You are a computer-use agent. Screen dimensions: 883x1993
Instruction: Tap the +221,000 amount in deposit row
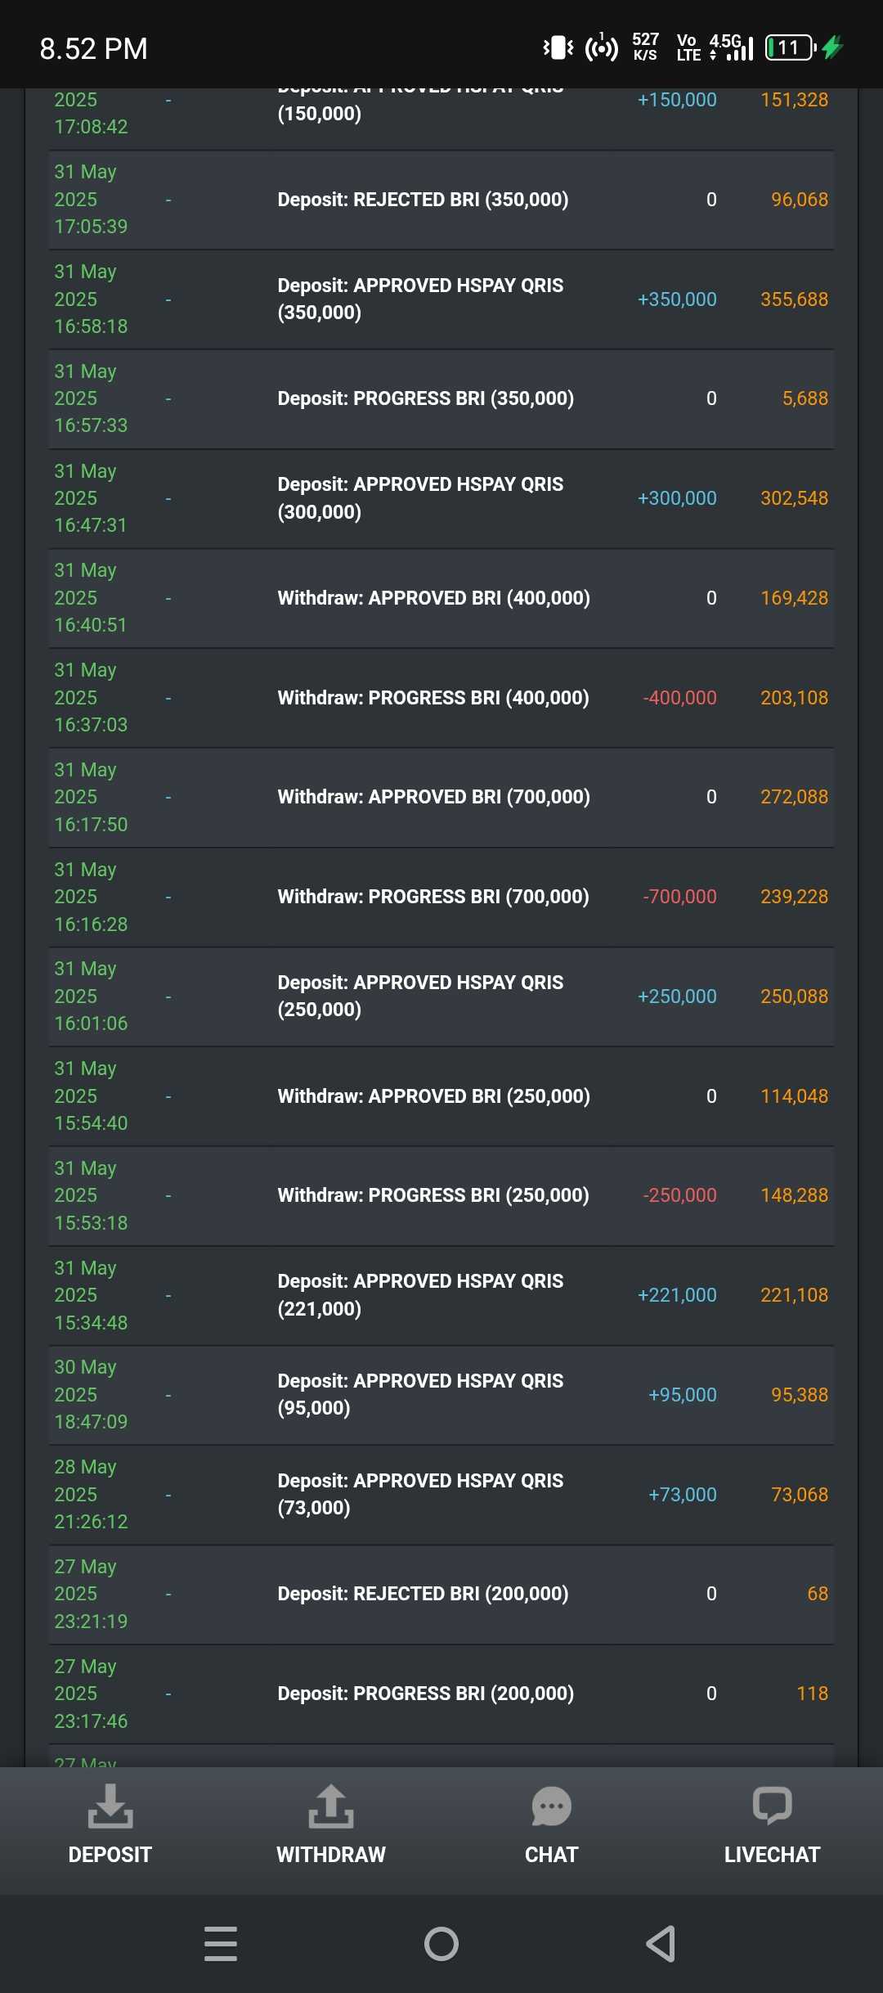point(677,1295)
